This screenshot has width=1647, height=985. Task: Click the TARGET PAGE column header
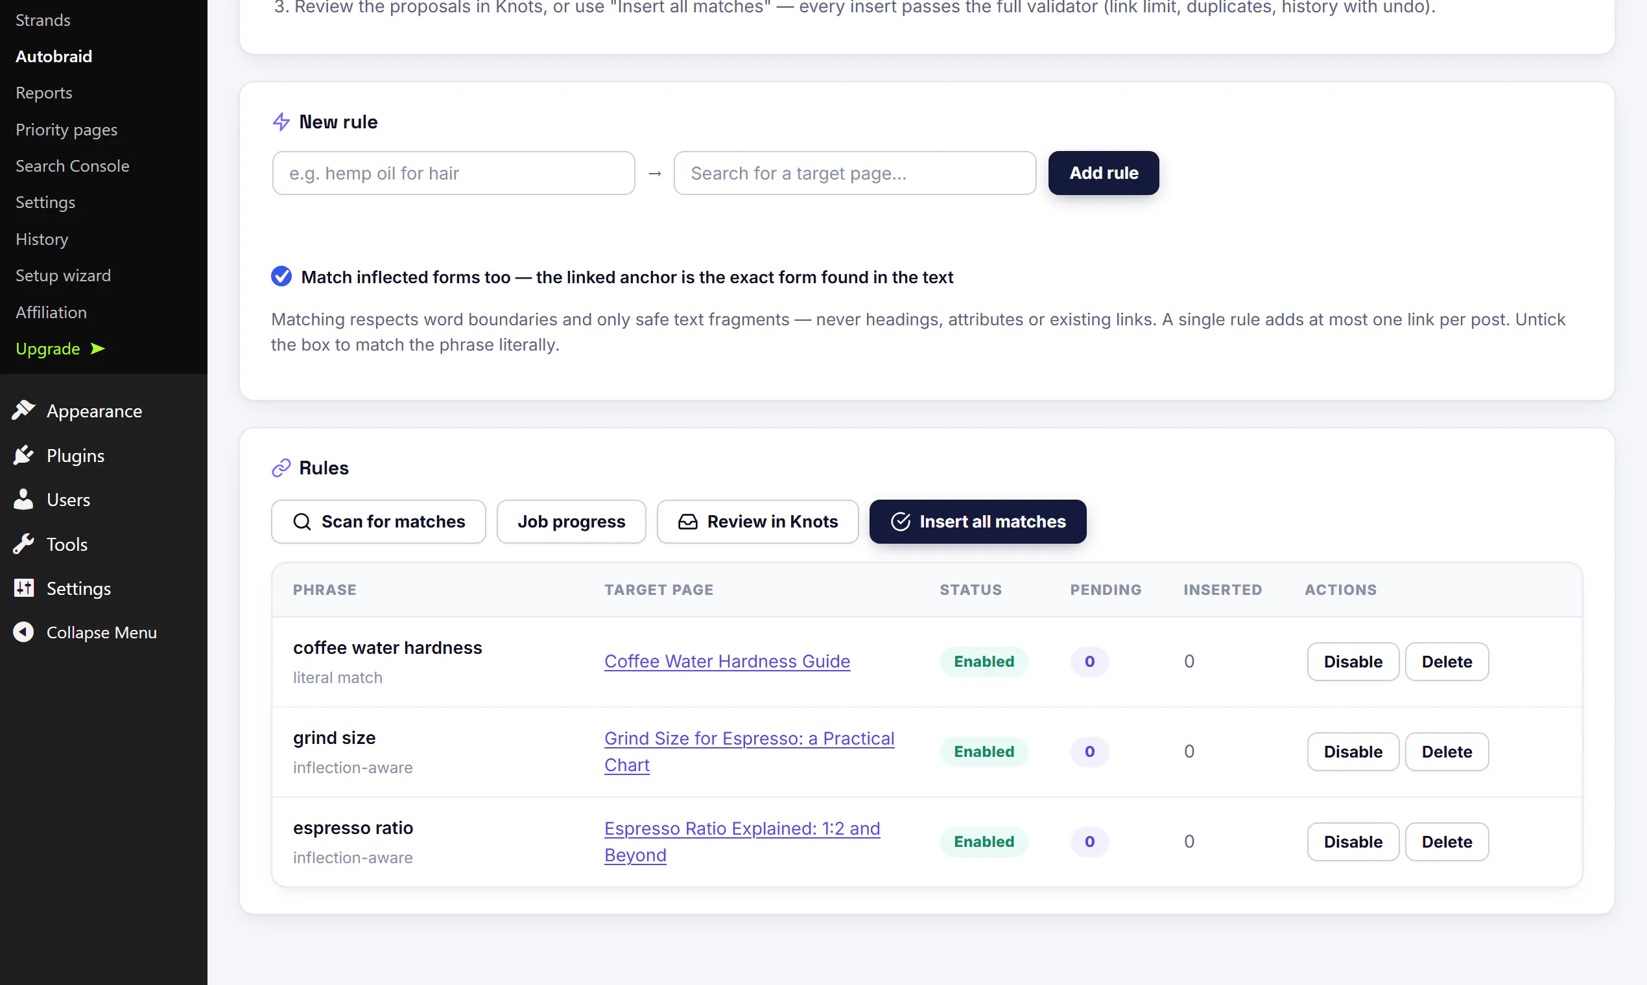point(659,590)
